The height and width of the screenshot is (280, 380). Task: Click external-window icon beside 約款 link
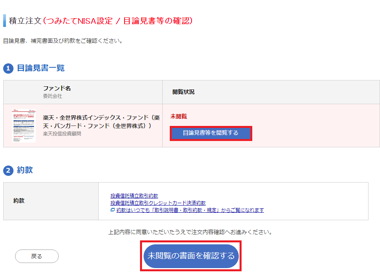click(112, 210)
